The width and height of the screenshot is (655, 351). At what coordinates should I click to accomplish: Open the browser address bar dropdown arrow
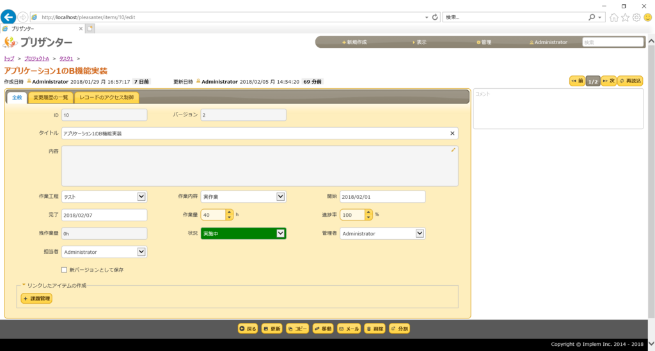click(x=427, y=17)
